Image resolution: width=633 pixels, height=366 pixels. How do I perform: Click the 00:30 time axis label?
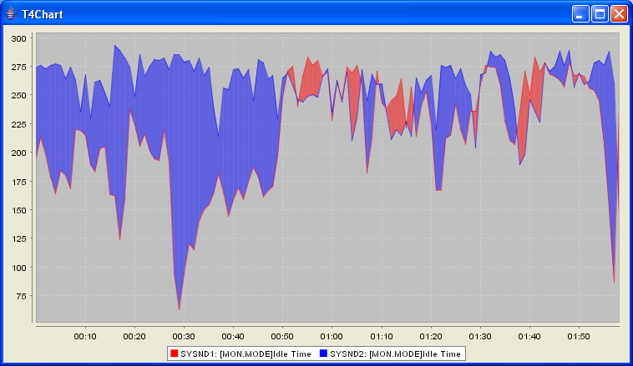coord(184,336)
